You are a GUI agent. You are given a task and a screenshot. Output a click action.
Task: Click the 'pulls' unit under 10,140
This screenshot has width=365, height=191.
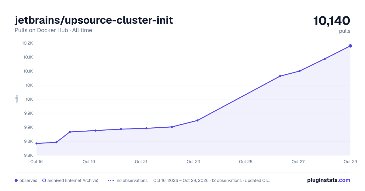tap(345, 31)
